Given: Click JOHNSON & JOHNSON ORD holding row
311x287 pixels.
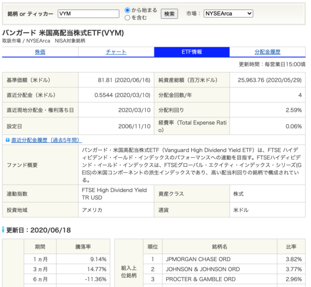Looking at the screenshot, I should (224, 269).
